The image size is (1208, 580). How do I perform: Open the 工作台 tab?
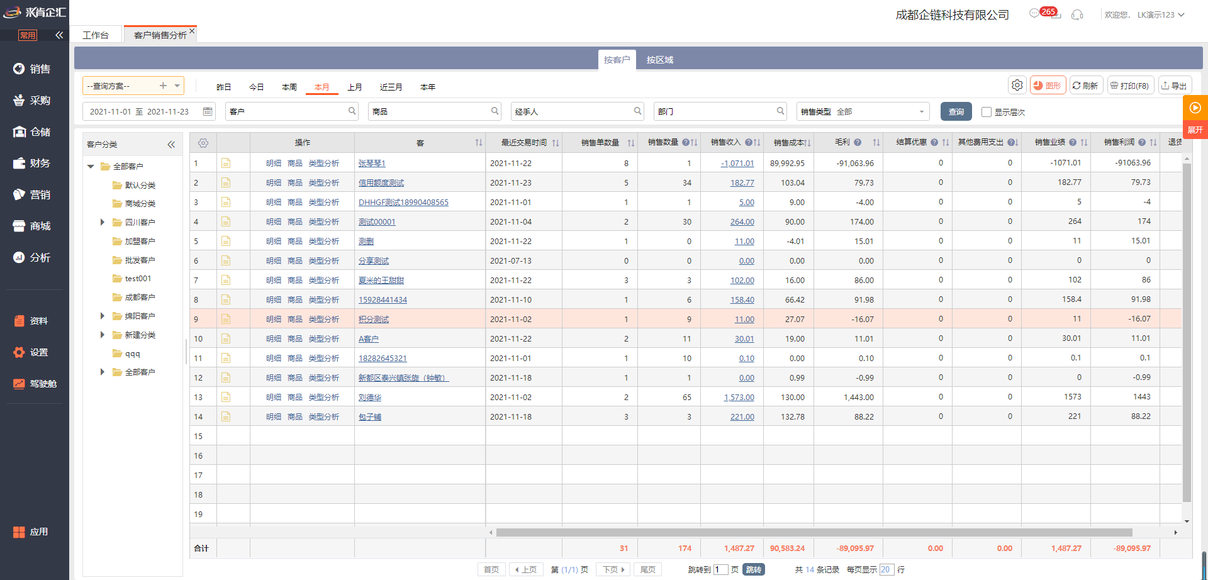(96, 35)
